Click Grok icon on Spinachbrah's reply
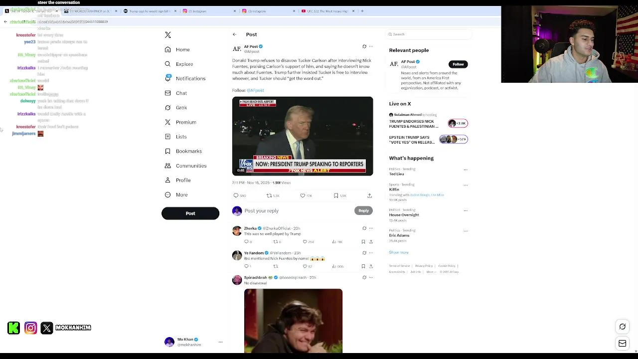This screenshot has width=638, height=359. pyautogui.click(x=364, y=277)
